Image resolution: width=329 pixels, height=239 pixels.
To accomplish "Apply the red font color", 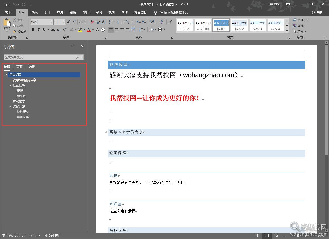I will click(89, 30).
